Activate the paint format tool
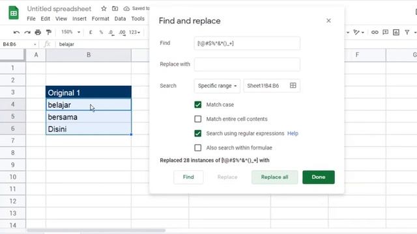 point(49,32)
